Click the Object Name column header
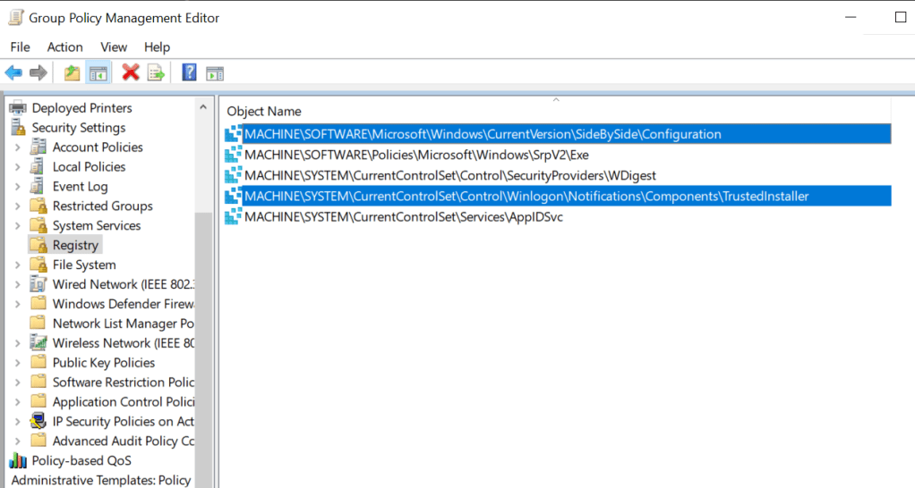The height and width of the screenshot is (488, 915). tap(264, 111)
